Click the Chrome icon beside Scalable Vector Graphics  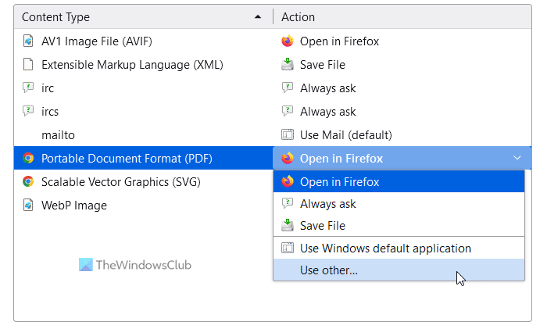pos(28,182)
